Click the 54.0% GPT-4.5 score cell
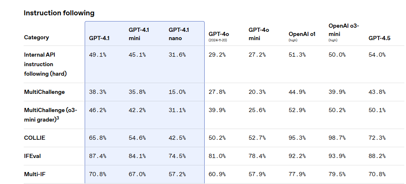The width and height of the screenshot is (406, 184). [377, 55]
